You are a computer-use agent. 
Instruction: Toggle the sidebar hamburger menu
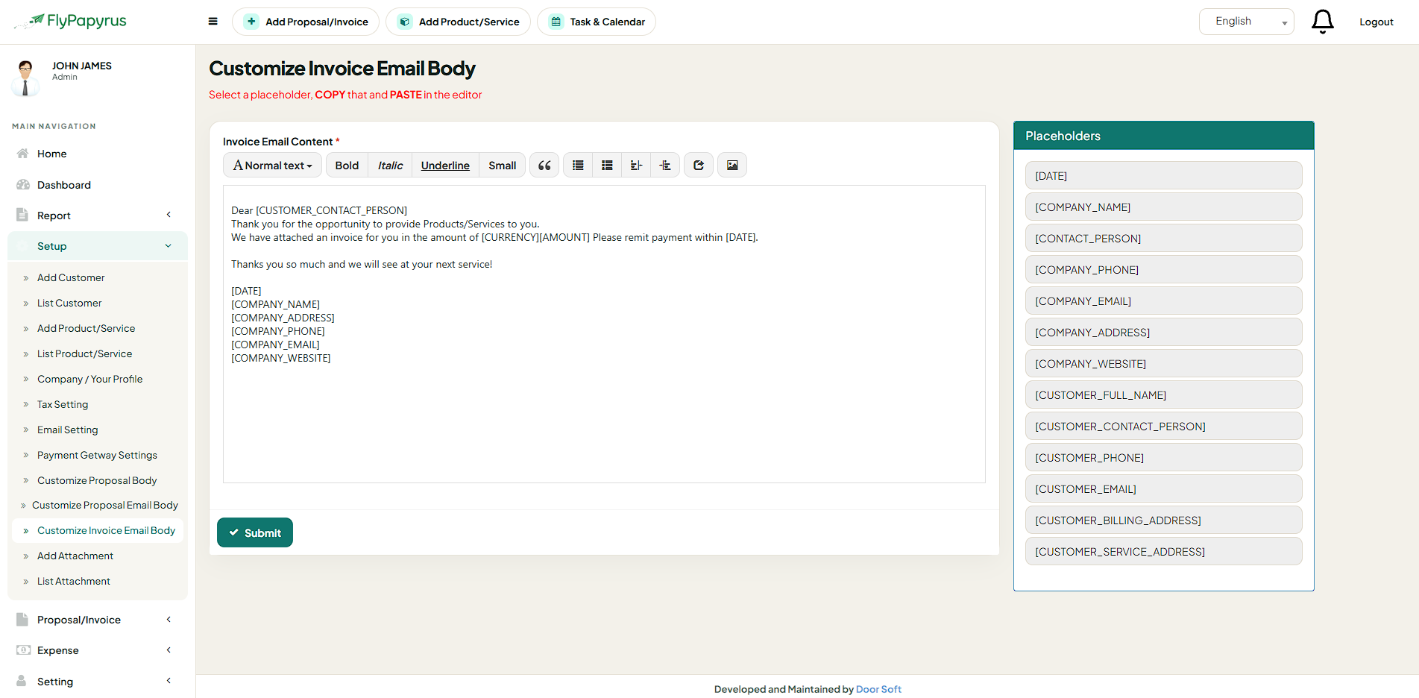pos(213,22)
